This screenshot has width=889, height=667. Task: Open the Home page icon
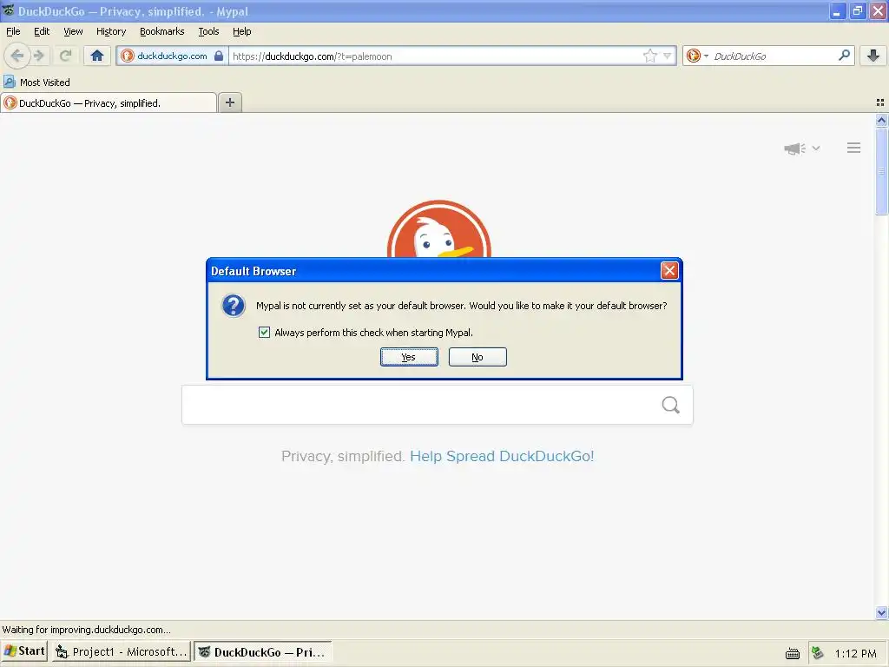[x=97, y=56]
